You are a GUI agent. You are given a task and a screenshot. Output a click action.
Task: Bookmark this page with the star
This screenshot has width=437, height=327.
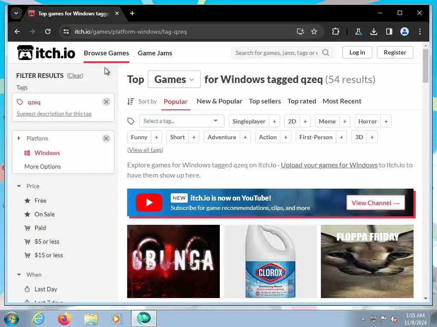[314, 32]
